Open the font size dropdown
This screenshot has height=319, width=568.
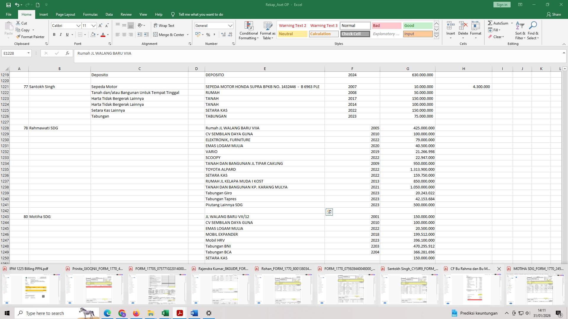tap(93, 26)
